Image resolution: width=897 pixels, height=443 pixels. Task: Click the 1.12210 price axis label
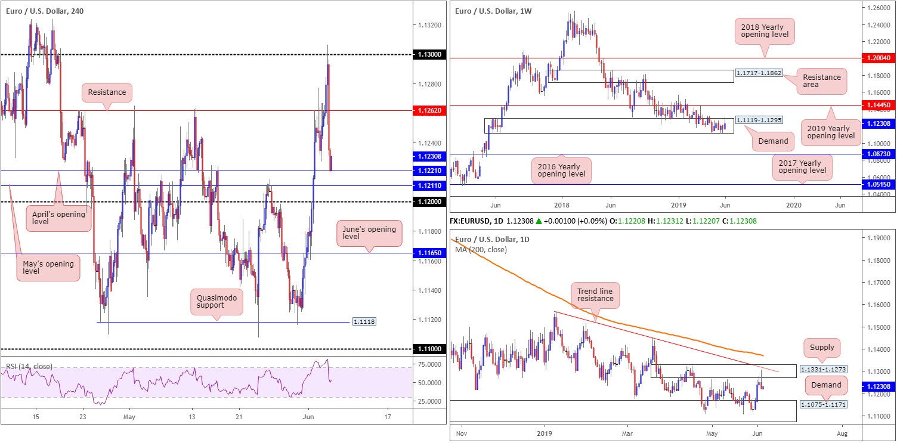(x=430, y=171)
